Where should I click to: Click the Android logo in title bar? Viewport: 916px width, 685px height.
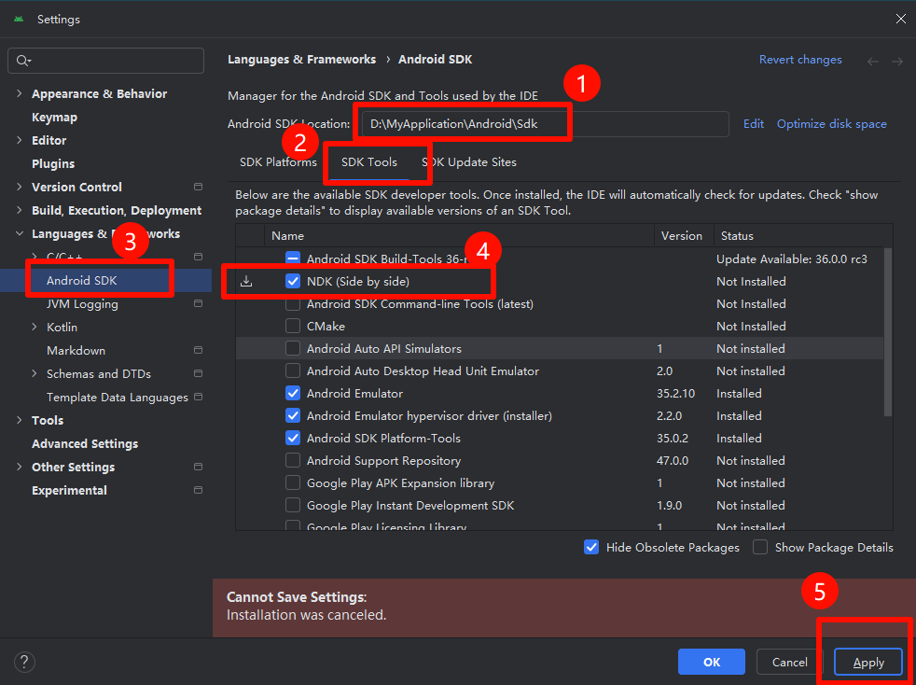19,20
